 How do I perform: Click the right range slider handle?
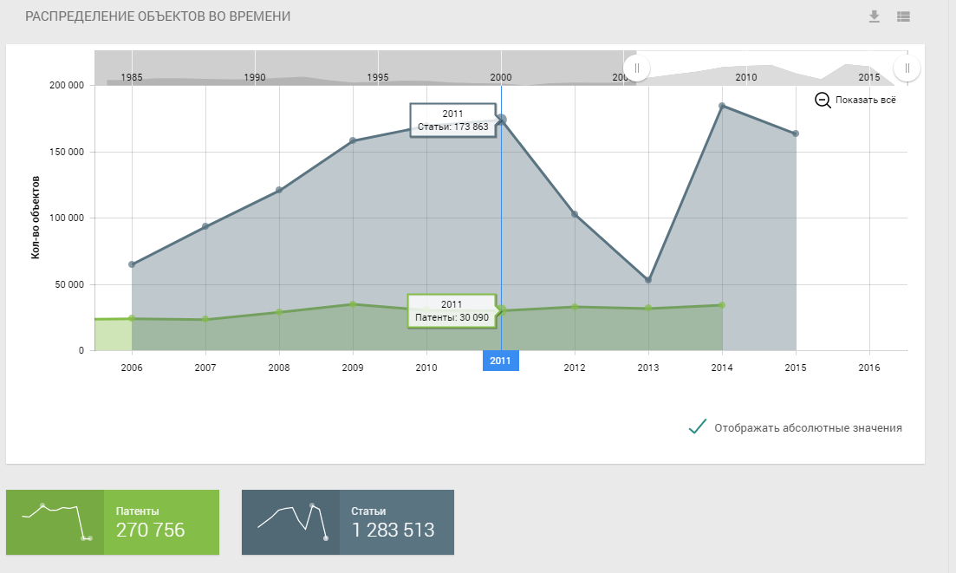point(907,68)
